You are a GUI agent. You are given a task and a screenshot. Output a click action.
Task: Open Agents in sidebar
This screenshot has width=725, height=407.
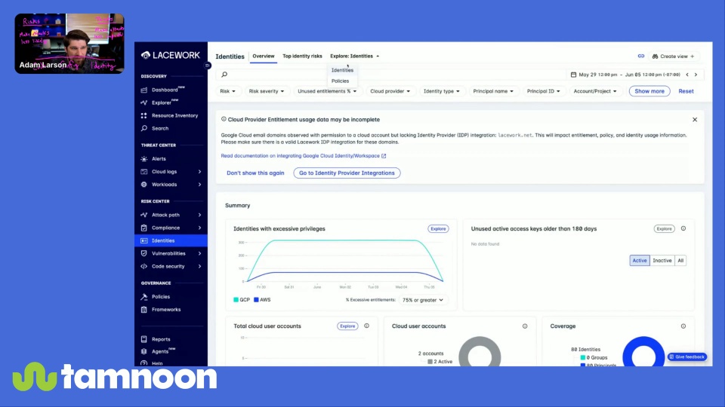click(160, 352)
